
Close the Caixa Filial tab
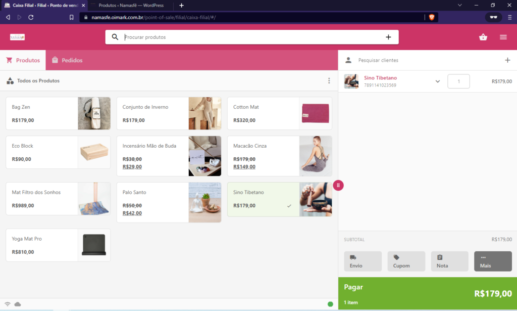tap(83, 5)
